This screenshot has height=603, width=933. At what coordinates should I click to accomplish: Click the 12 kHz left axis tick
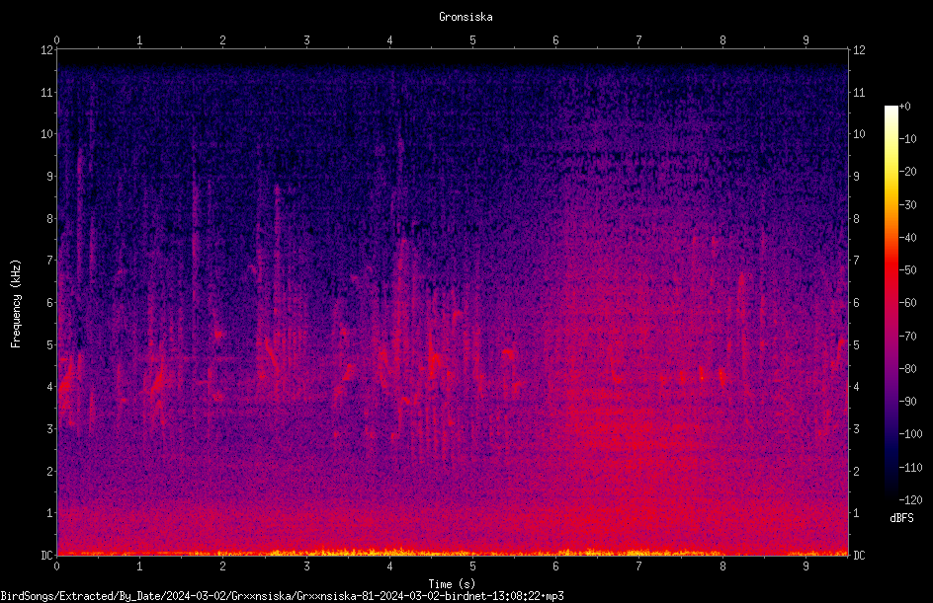click(x=46, y=50)
